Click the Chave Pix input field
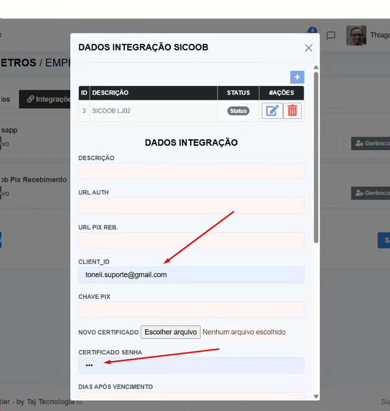The image size is (390, 411). click(x=191, y=310)
